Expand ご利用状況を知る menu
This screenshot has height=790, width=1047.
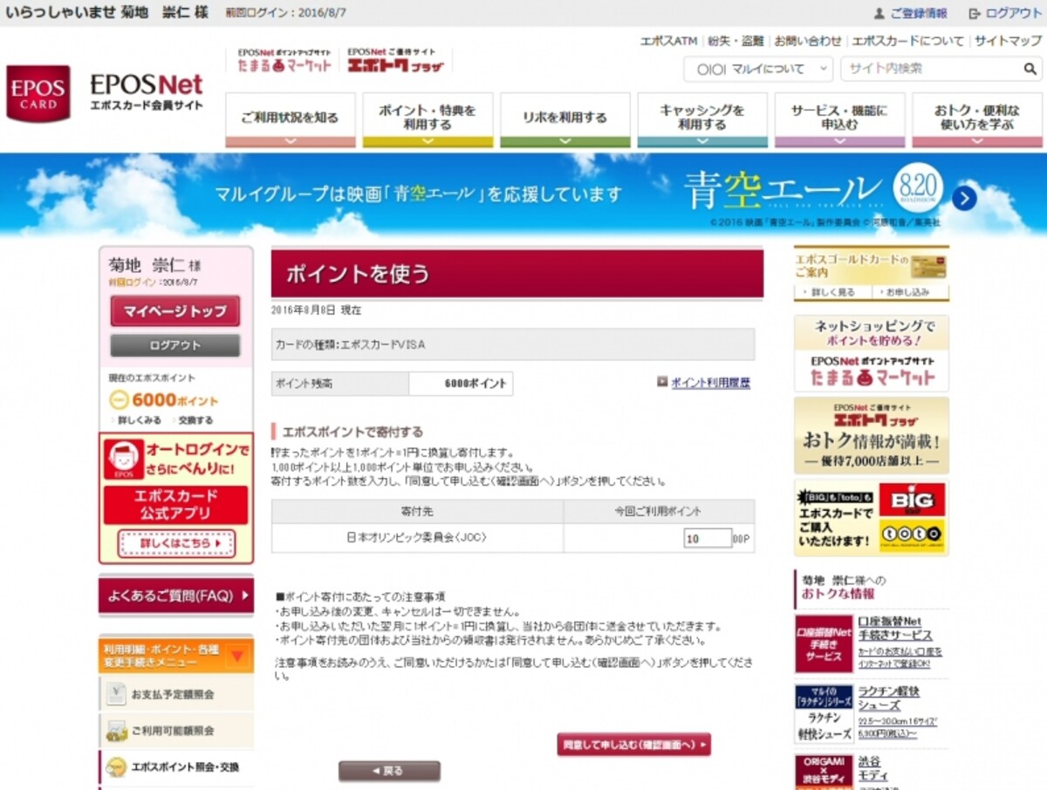coord(291,120)
